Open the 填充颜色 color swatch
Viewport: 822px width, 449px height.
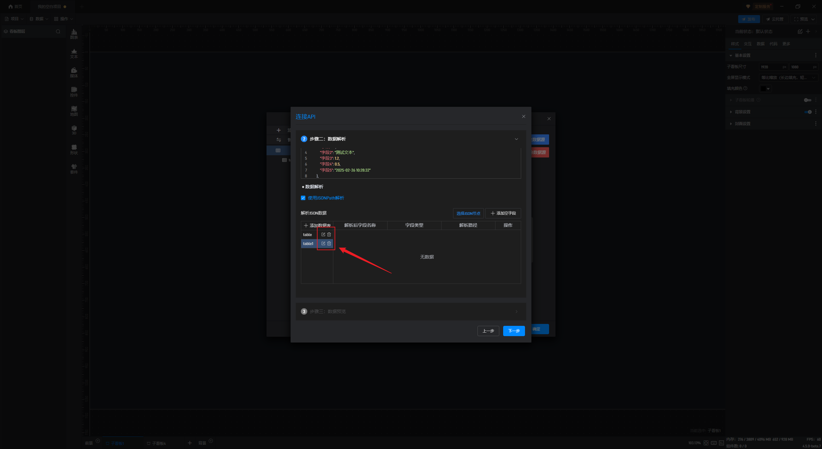(x=765, y=89)
